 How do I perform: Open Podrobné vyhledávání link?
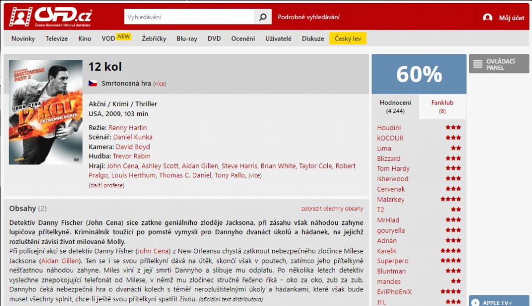309,17
